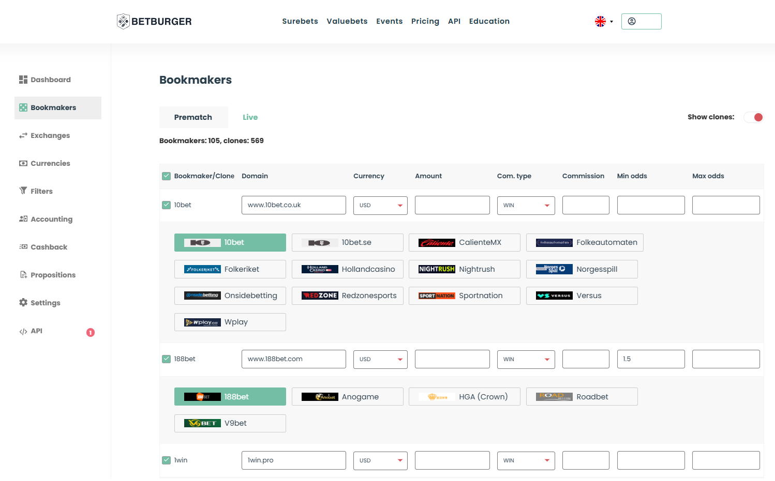Open the Cashback section
The width and height of the screenshot is (775, 481).
tap(43, 247)
